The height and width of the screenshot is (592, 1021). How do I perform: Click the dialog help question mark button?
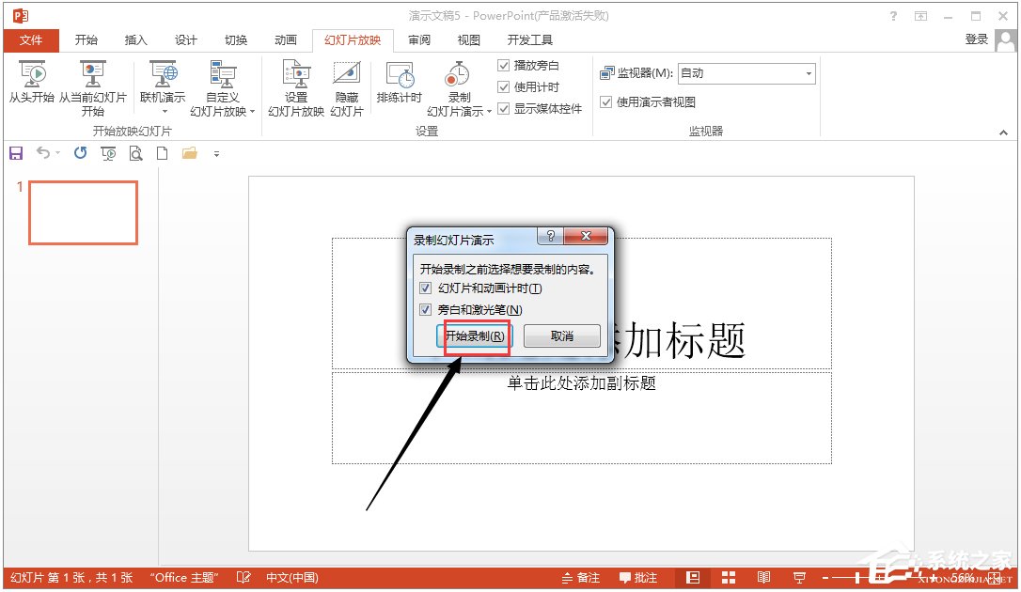[x=551, y=236]
